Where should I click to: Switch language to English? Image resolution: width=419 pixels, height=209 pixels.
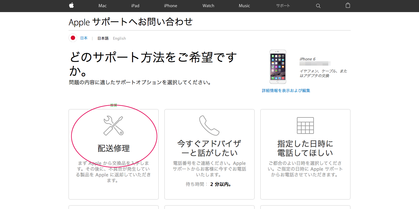tap(119, 38)
